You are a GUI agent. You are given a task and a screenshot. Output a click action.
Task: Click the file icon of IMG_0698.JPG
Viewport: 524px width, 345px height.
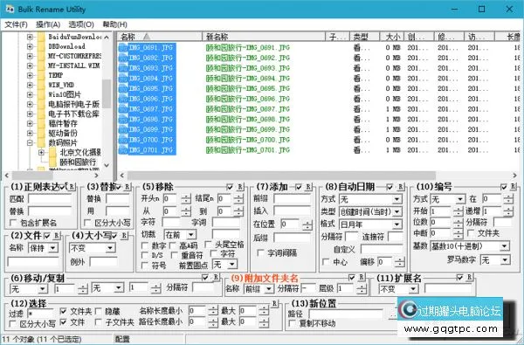123,120
